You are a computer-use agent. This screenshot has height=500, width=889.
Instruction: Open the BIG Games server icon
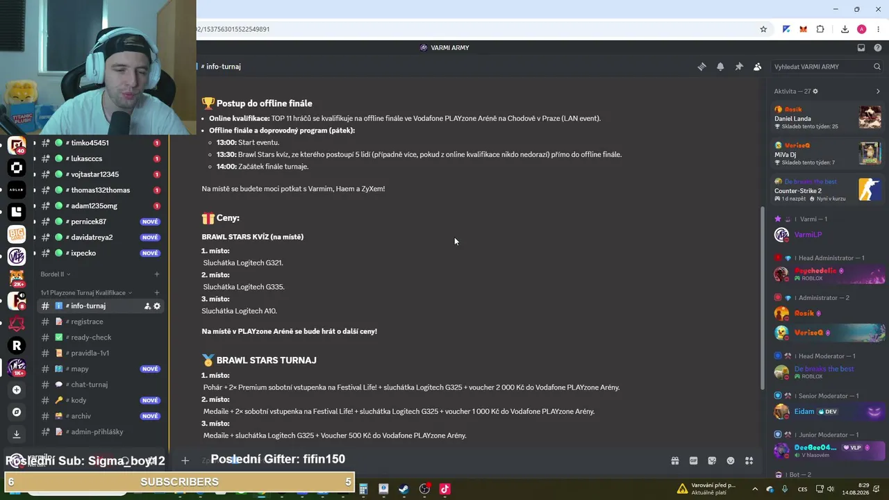click(17, 234)
